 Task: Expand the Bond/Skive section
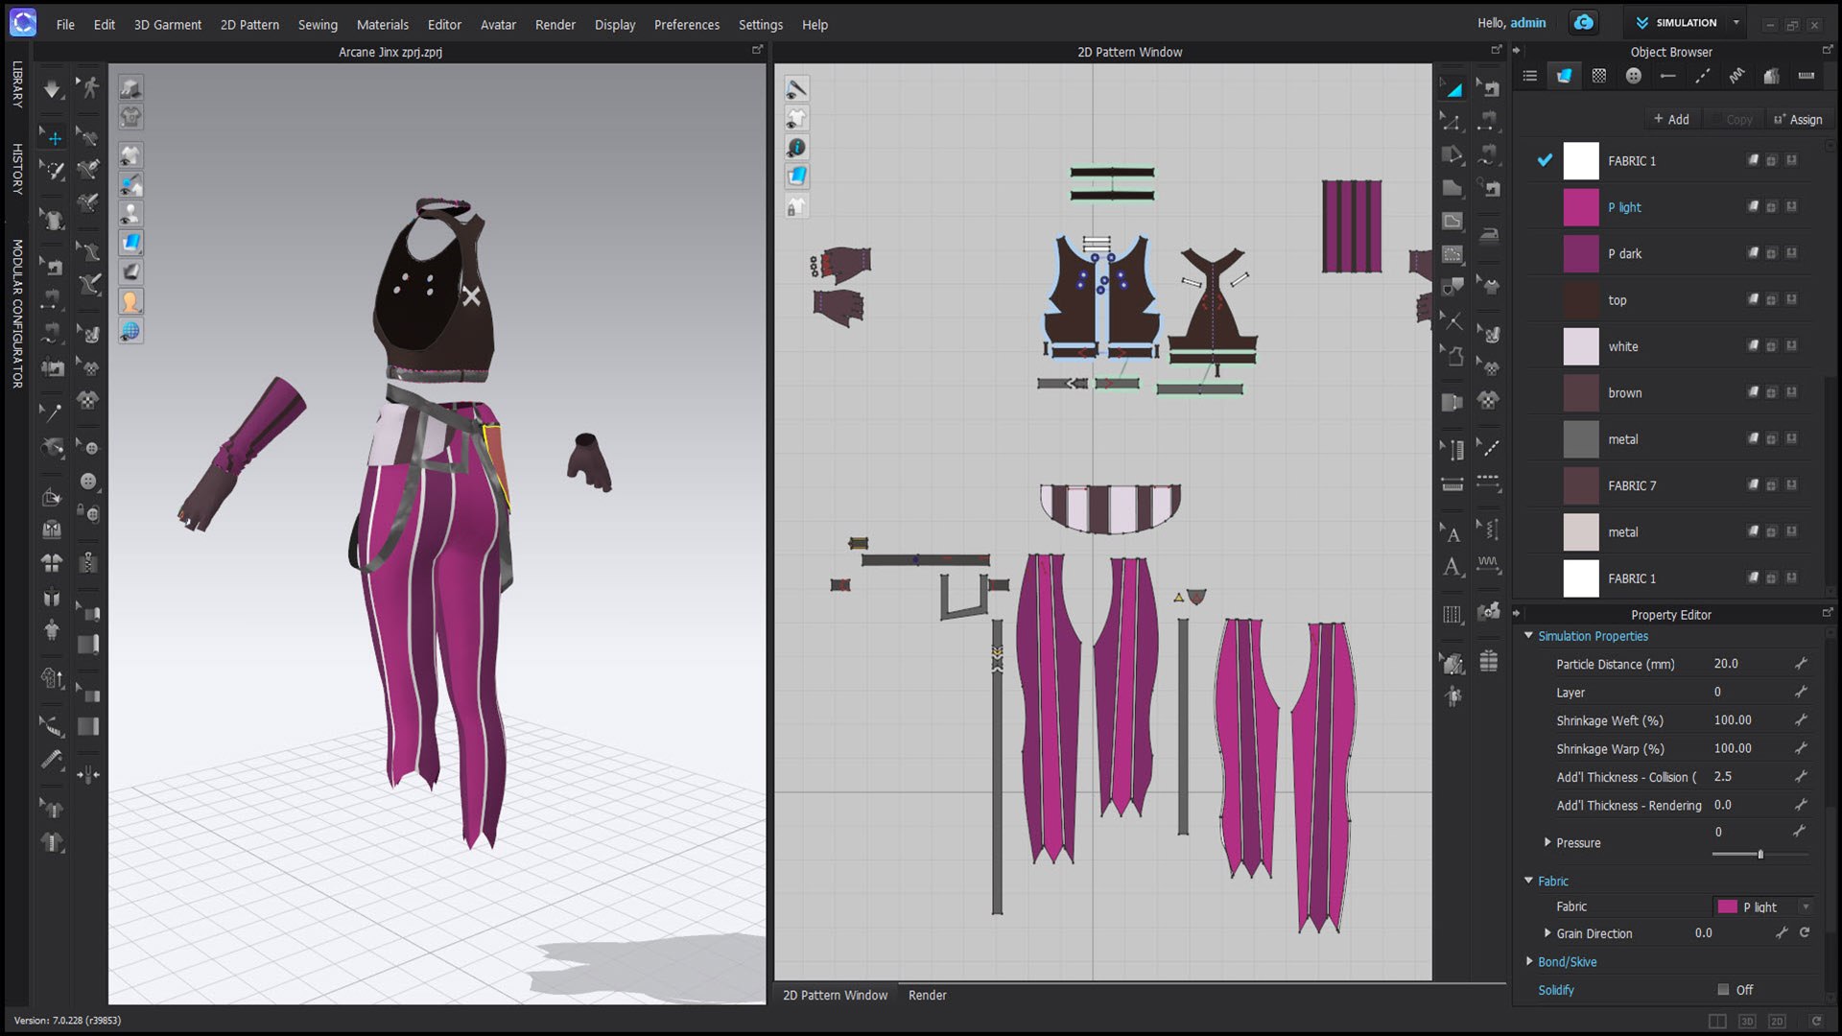(1528, 961)
